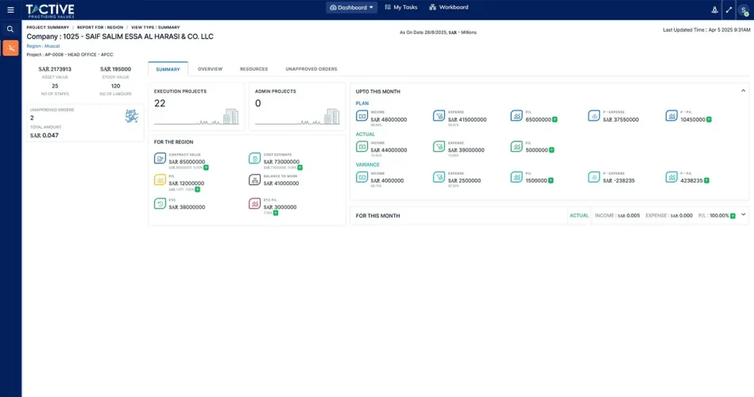Click Variance P-Expense SAR -238235
Viewport: 754px width, 397px height.
click(619, 181)
